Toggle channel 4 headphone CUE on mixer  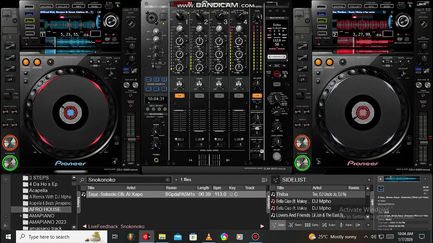pos(239,96)
